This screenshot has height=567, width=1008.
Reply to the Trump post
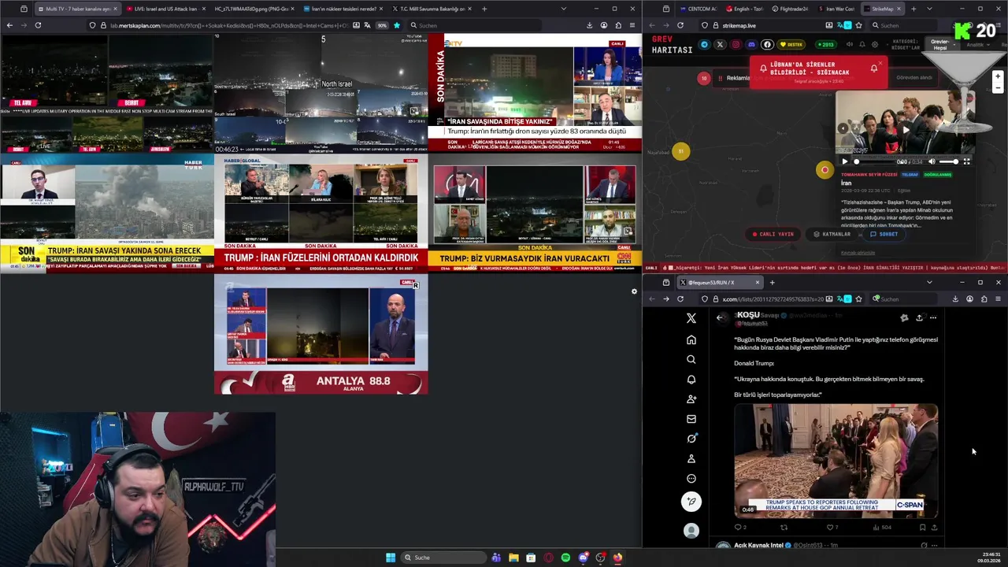point(739,527)
